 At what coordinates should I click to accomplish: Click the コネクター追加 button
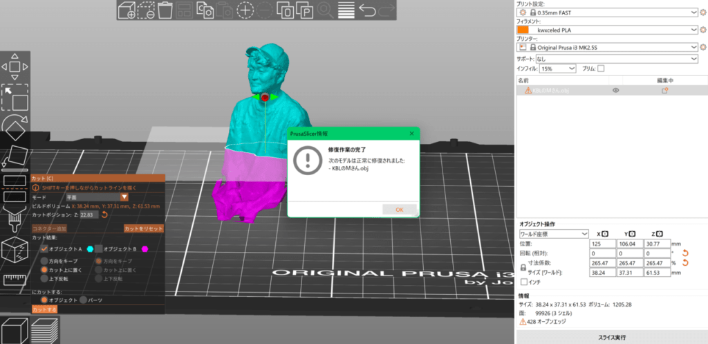(x=49, y=228)
